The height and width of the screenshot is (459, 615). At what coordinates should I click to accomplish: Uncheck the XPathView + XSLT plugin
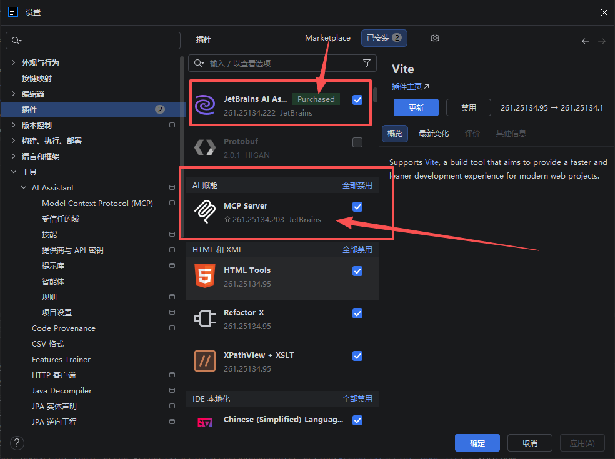[357, 356]
